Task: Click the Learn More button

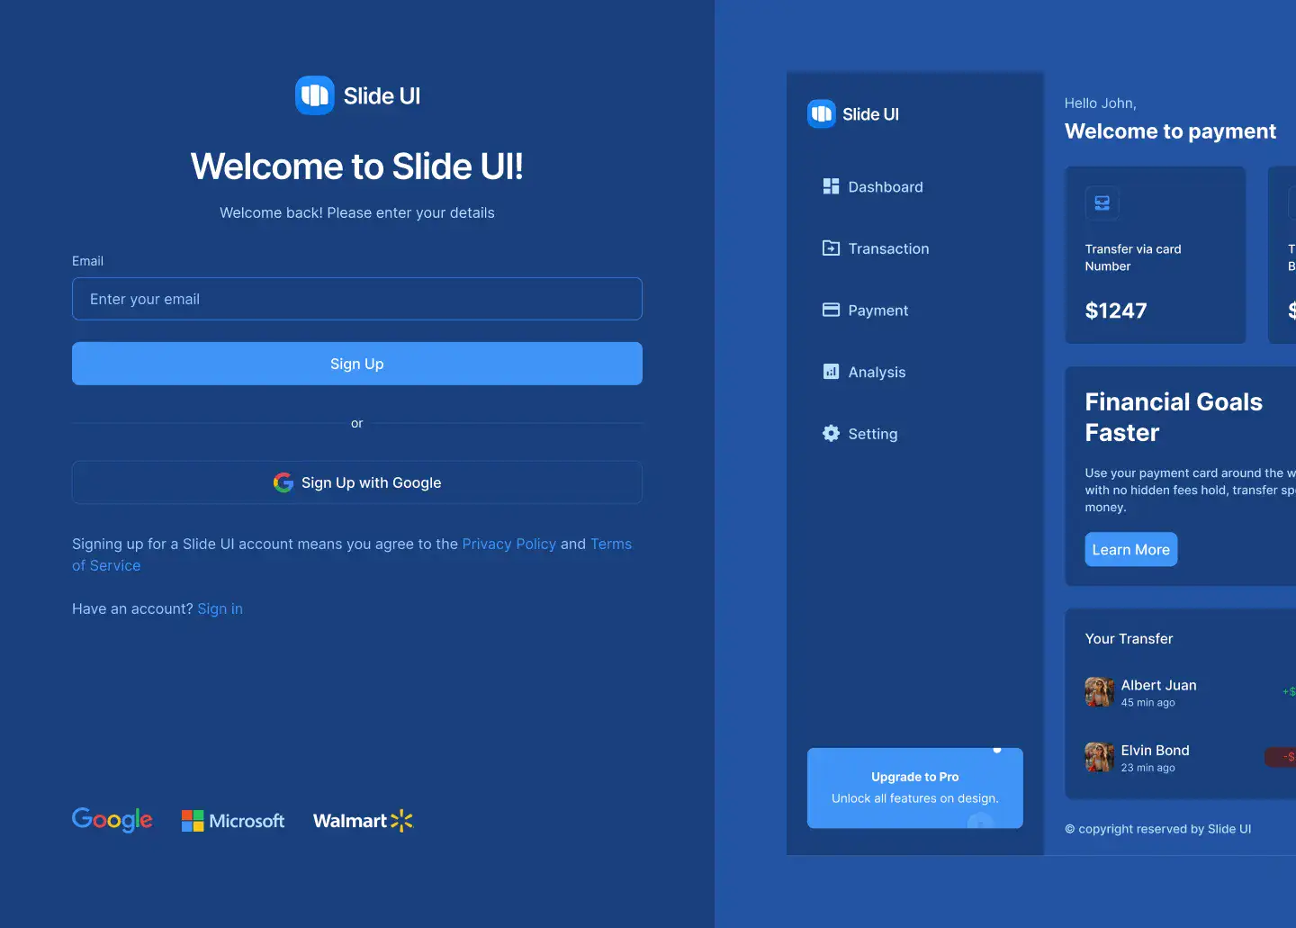Action: click(x=1131, y=550)
